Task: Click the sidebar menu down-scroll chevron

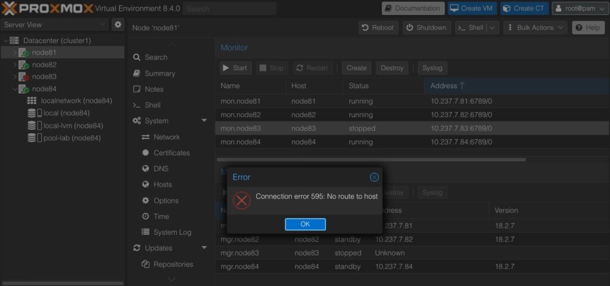Action: pyautogui.click(x=172, y=279)
